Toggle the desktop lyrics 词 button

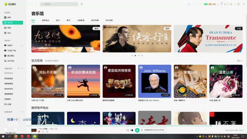(237, 130)
